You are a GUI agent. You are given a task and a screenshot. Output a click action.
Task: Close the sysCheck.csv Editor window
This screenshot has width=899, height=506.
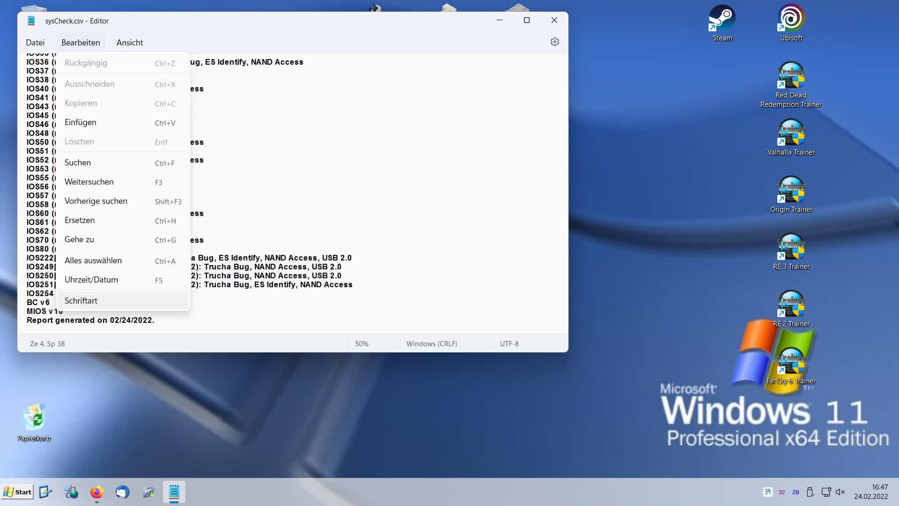tap(554, 20)
